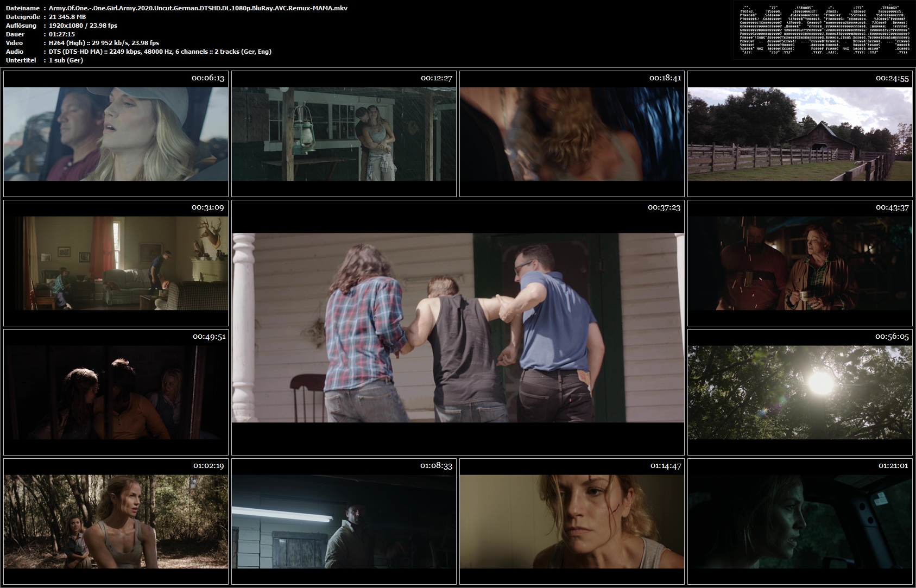Click the Untertitel label

click(21, 60)
